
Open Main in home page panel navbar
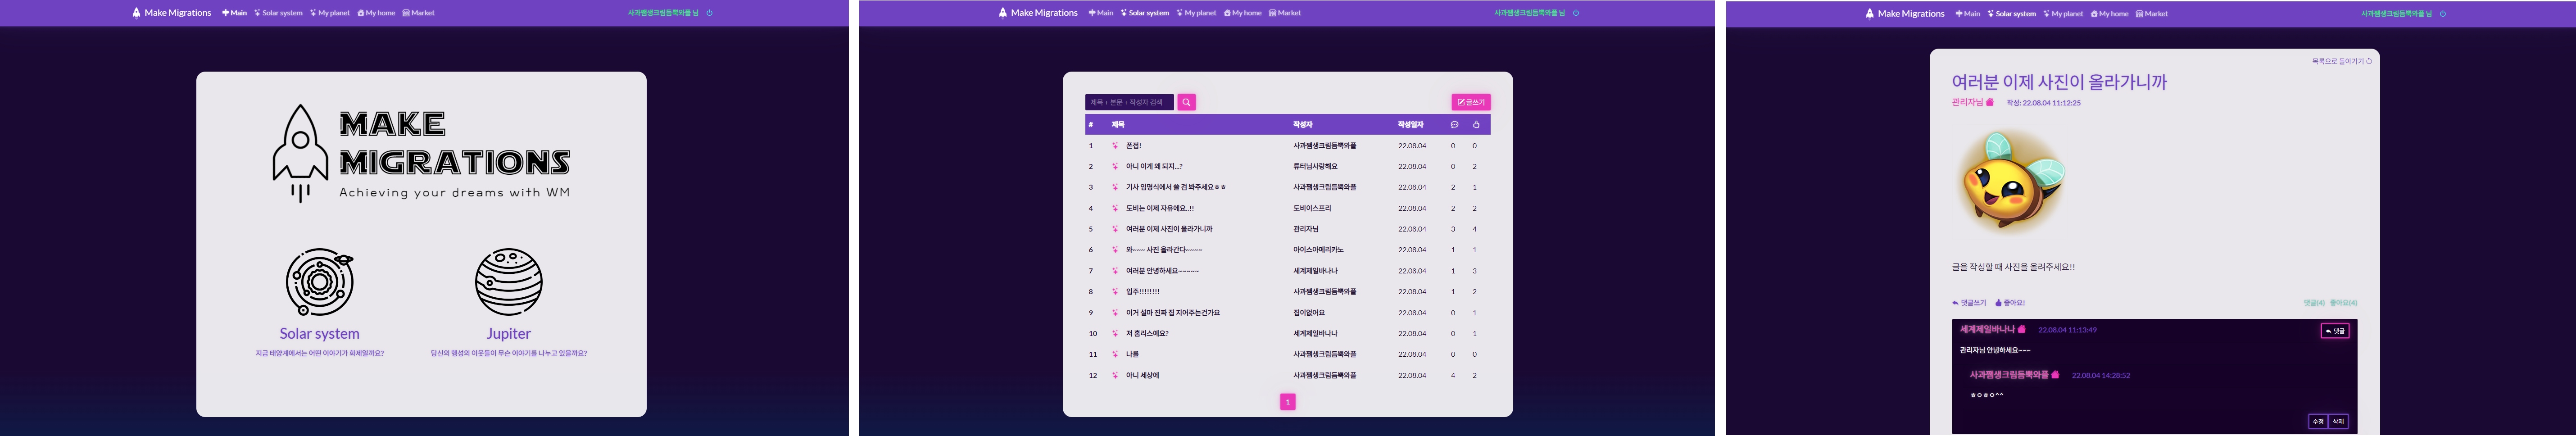click(235, 13)
